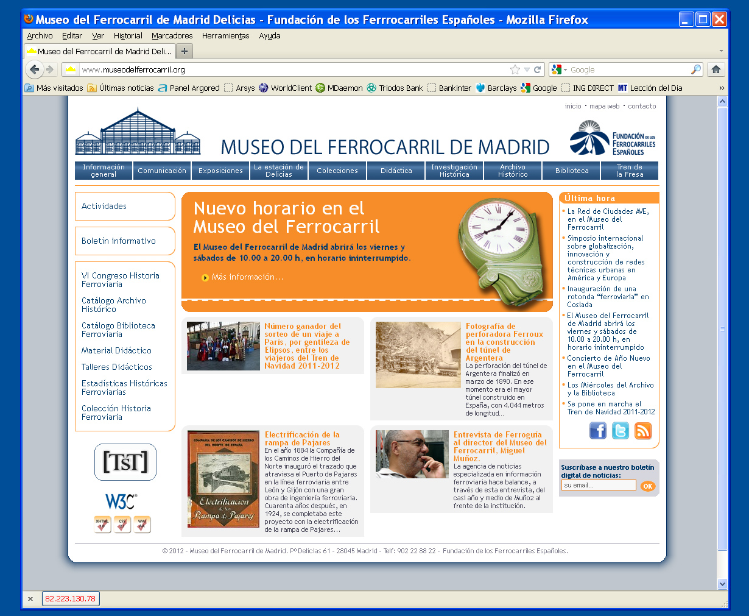Viewport: 749px width, 616px height.
Task: Open the Editar menu
Action: point(72,36)
